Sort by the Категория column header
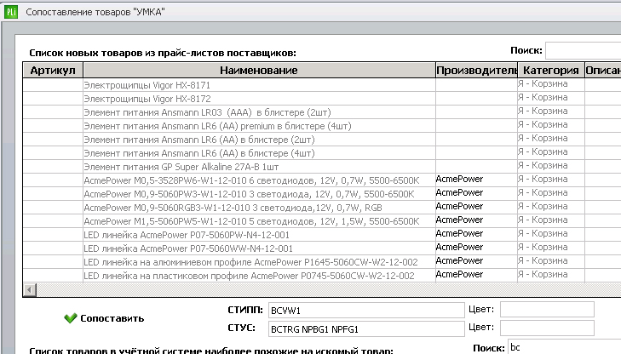 click(551, 71)
